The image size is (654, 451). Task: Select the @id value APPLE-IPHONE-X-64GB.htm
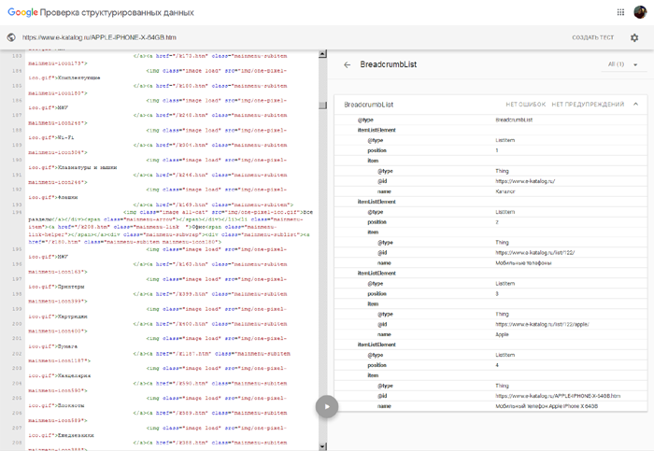coord(558,396)
